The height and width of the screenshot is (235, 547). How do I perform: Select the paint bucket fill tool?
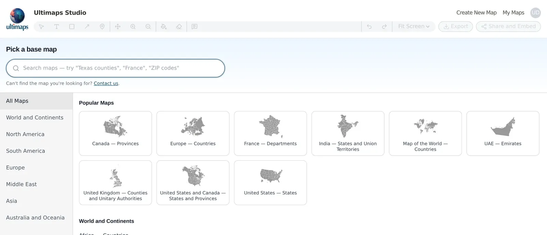(x=164, y=27)
